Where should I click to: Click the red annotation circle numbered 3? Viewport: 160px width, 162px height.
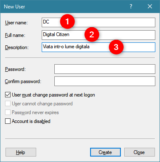(116, 47)
